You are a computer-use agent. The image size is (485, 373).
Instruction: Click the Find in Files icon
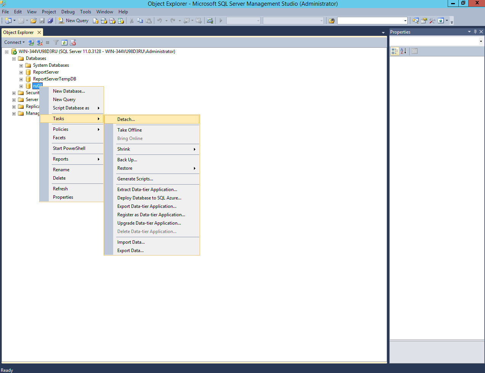tap(331, 21)
